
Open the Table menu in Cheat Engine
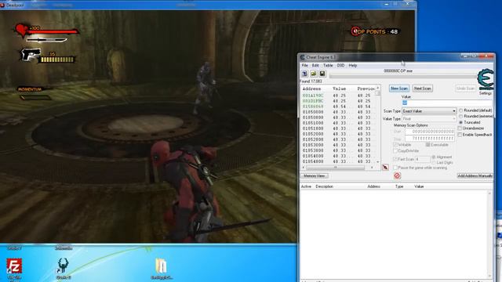click(x=328, y=65)
